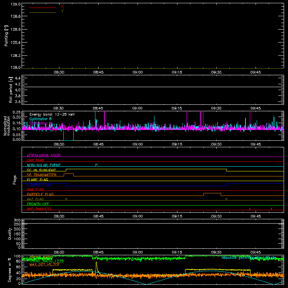Select the FRONTS_OFF label
Image resolution: width=288 pixels, height=288 pixels.
click(38, 204)
